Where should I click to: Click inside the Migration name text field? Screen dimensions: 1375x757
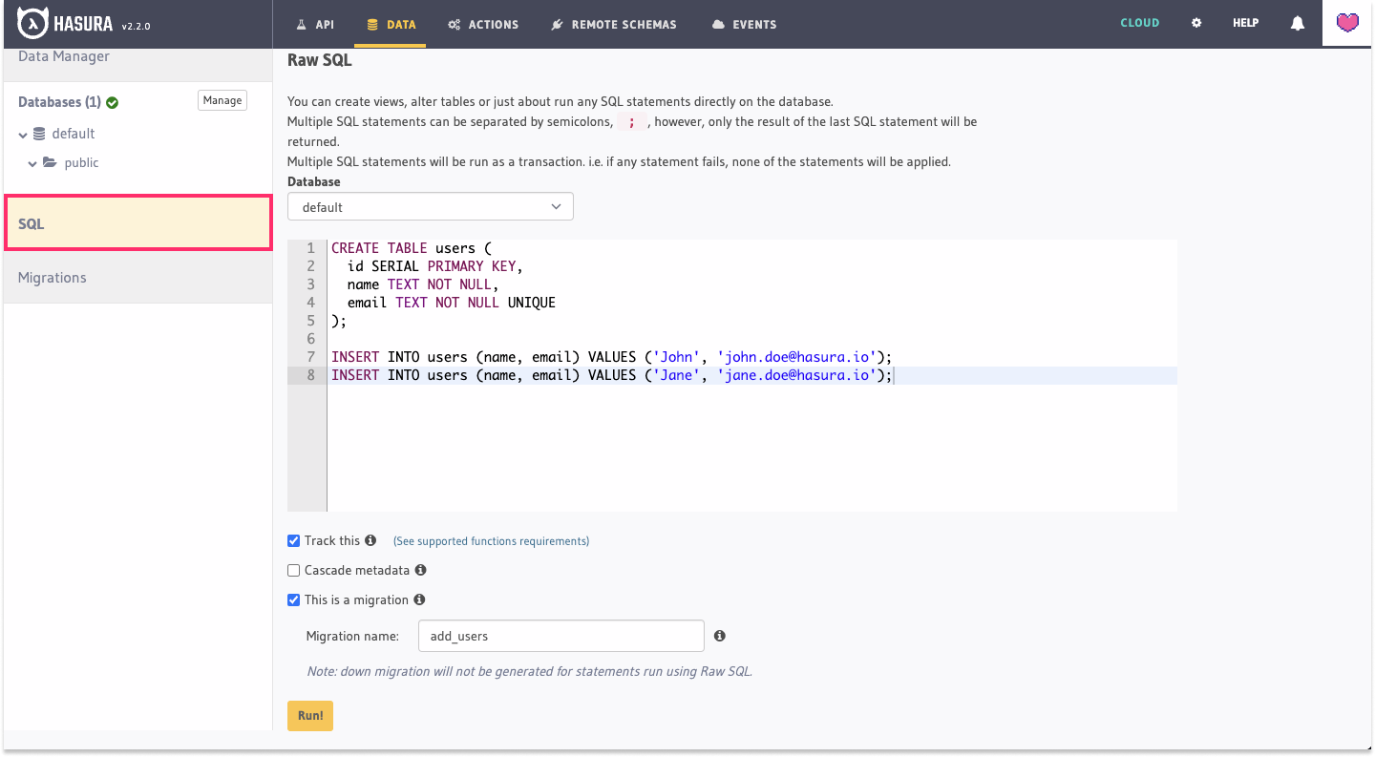click(x=561, y=635)
